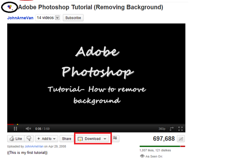The width and height of the screenshot is (231, 160).
Task: Click the Download icon beside the Download label
Action: (80, 139)
